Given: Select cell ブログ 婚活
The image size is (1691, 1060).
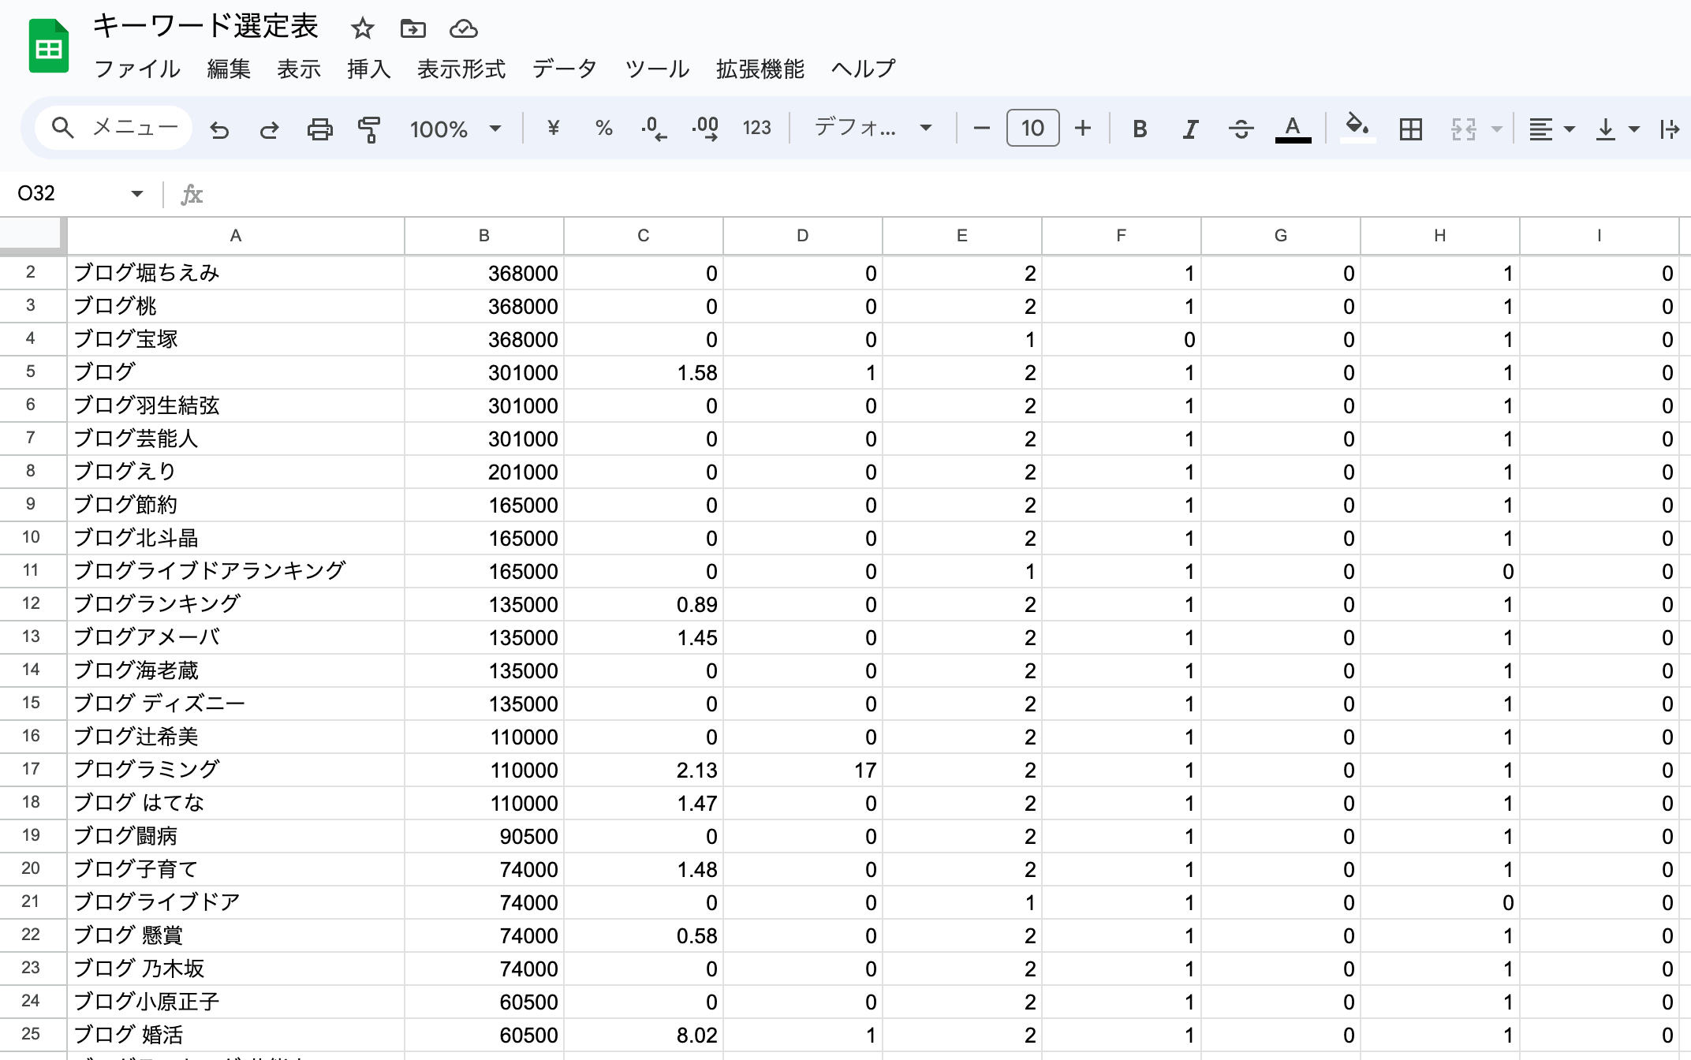Looking at the screenshot, I should coord(235,1035).
